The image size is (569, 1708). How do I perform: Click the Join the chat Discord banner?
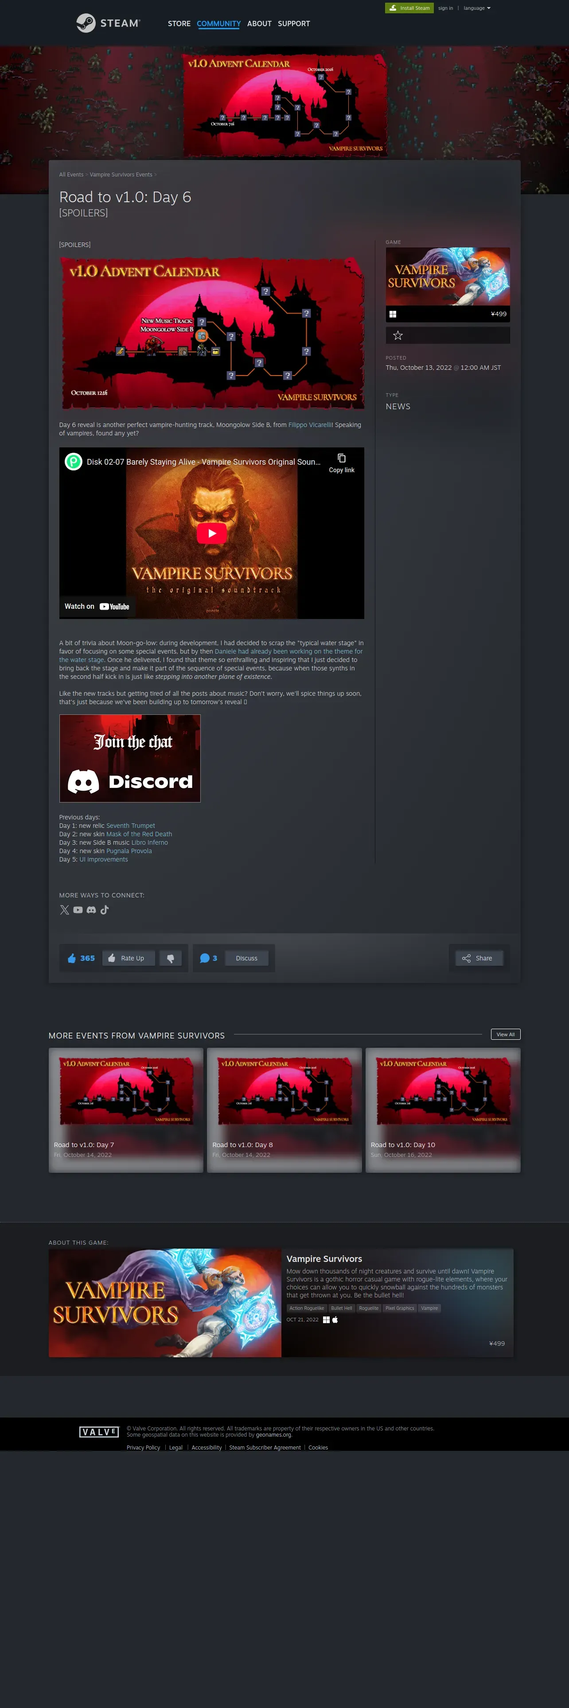[x=130, y=759]
